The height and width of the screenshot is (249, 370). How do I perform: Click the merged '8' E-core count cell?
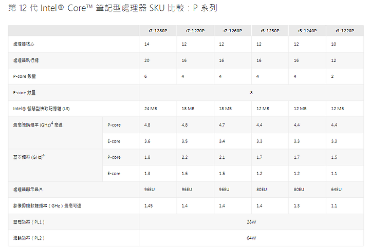pyautogui.click(x=251, y=93)
